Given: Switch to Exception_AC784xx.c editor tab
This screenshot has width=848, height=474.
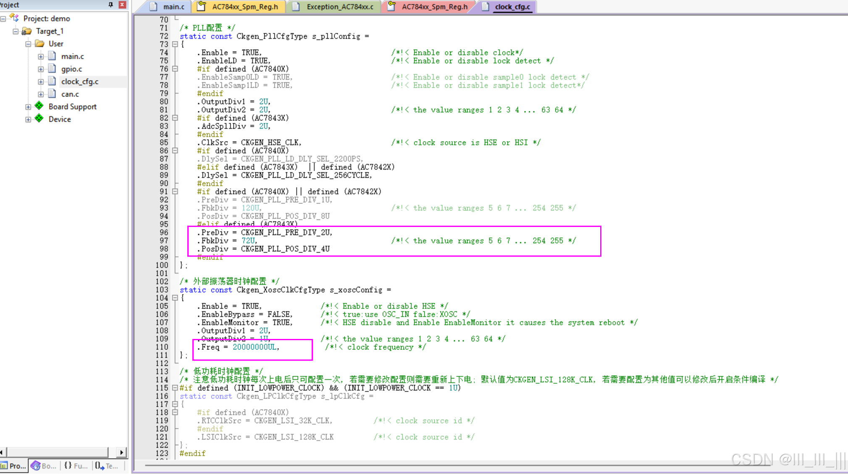Looking at the screenshot, I should click(339, 7).
